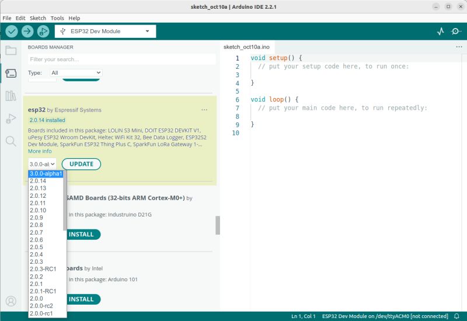Click code line 1 void setup()
Image resolution: width=467 pixels, height=321 pixels.
click(276, 58)
